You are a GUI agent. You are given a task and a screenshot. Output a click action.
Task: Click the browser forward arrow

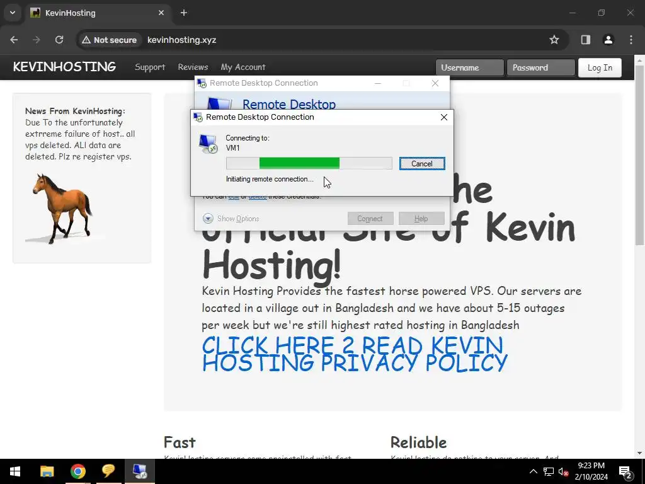coord(36,40)
